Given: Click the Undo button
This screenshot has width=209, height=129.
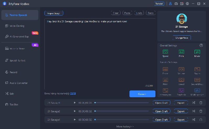Looking at the screenshot, I should pos(139,13).
